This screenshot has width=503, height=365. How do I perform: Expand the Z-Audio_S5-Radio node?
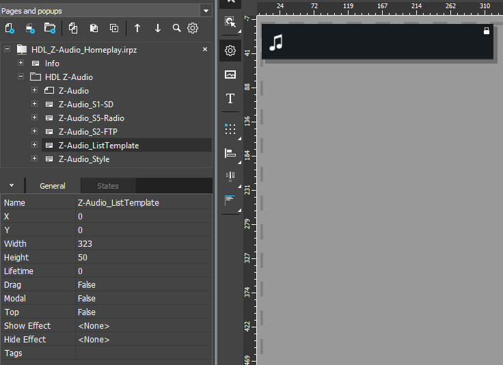click(34, 118)
